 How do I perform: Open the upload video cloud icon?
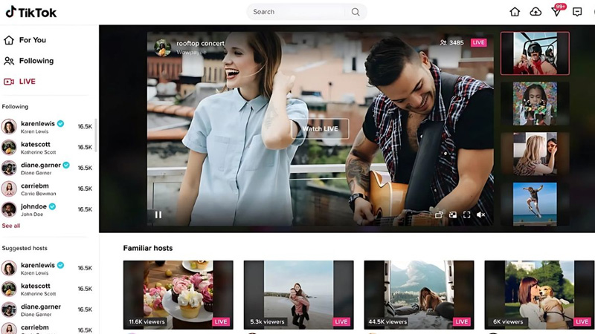(x=535, y=12)
